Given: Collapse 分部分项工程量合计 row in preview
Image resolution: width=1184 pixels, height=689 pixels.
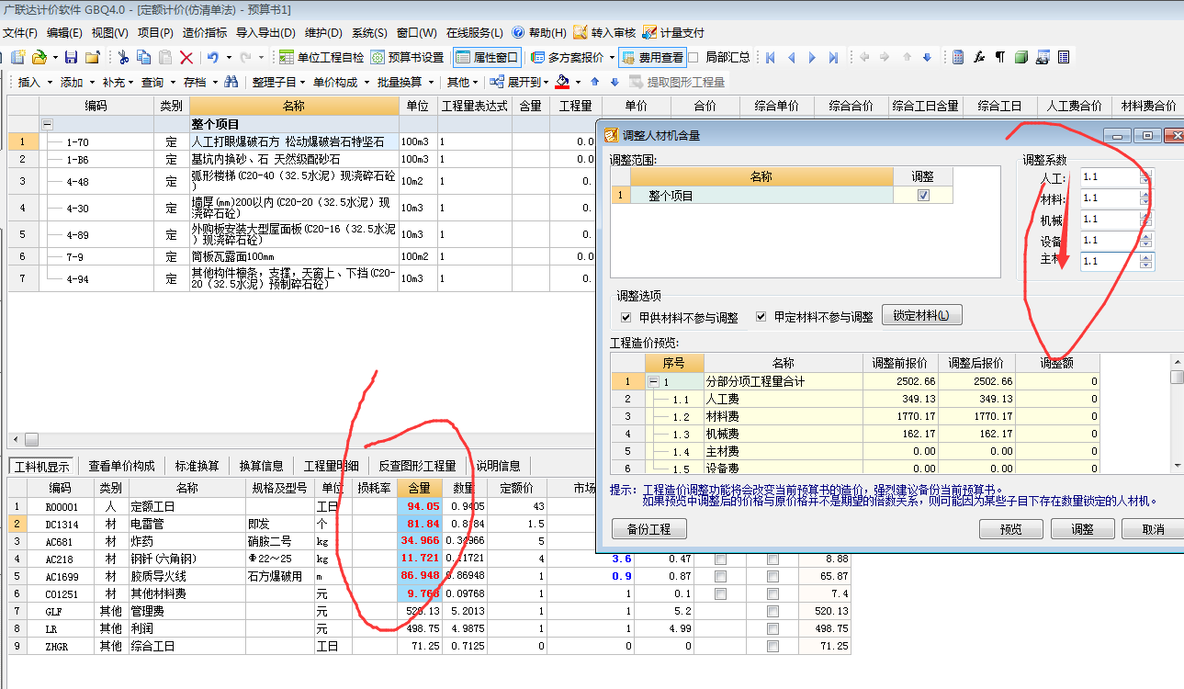Looking at the screenshot, I should [653, 381].
